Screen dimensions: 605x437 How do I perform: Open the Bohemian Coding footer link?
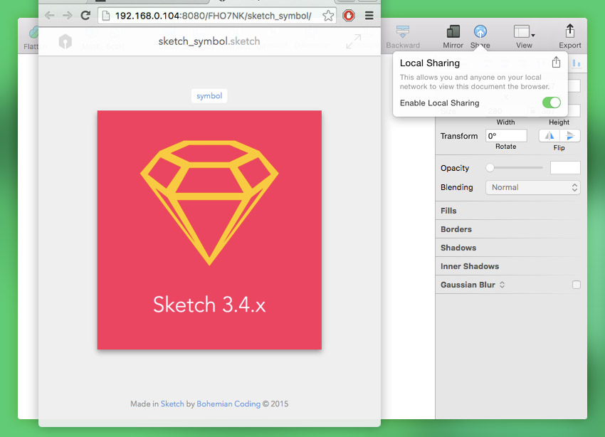click(228, 404)
